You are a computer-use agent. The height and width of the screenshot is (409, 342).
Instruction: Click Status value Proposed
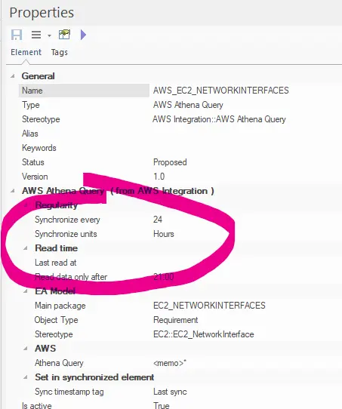point(170,162)
